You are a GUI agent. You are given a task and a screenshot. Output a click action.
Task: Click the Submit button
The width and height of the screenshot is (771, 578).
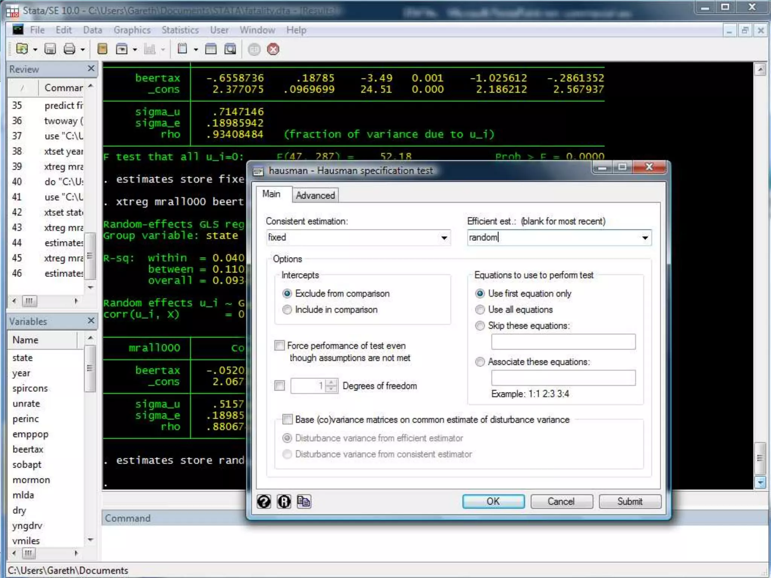click(x=629, y=502)
